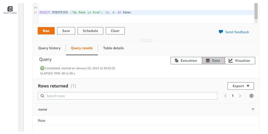Open the What's New sidebar icon
This screenshot has height=134, width=268.
click(10, 10)
